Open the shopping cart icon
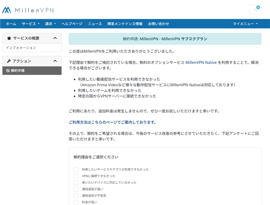The image size is (270, 205). coord(255,9)
